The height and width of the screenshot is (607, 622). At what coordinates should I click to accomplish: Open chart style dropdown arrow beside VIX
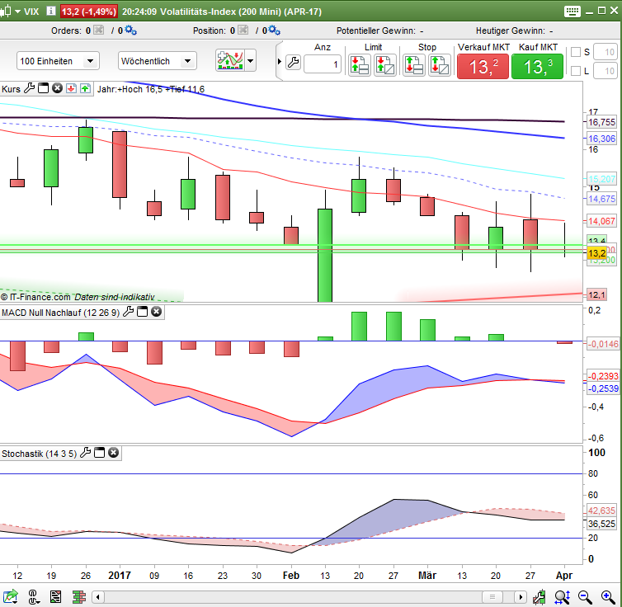click(x=18, y=12)
